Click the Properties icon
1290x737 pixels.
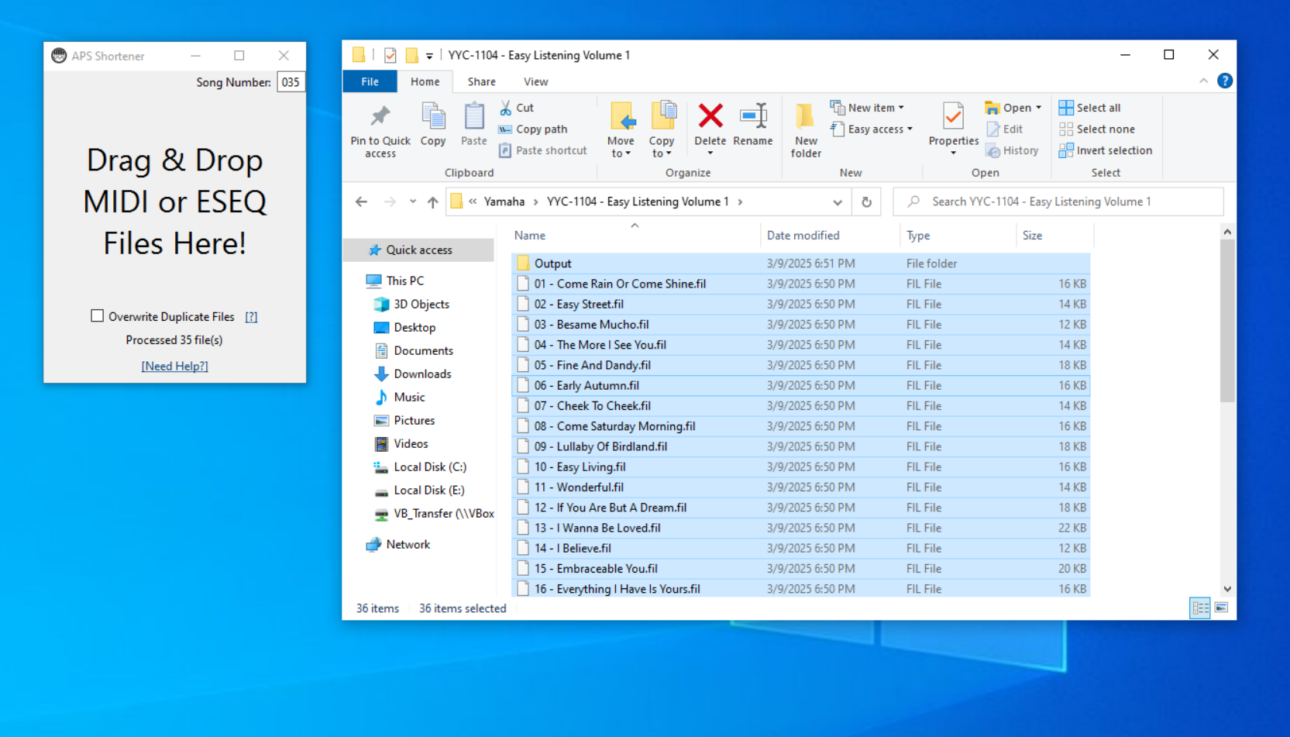click(x=953, y=116)
